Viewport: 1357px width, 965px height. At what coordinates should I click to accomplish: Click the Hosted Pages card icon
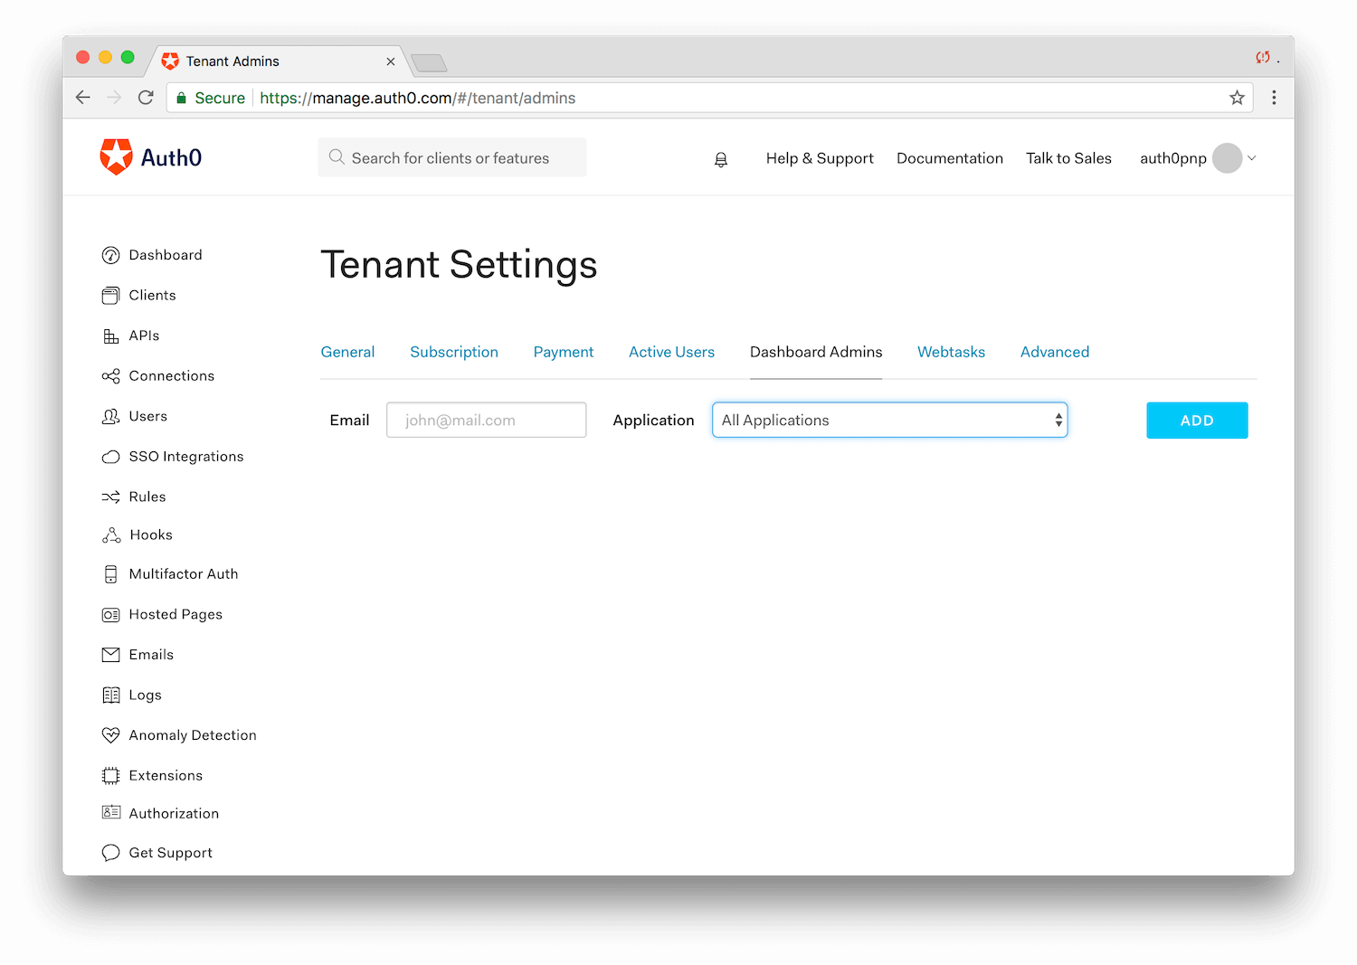tap(110, 615)
